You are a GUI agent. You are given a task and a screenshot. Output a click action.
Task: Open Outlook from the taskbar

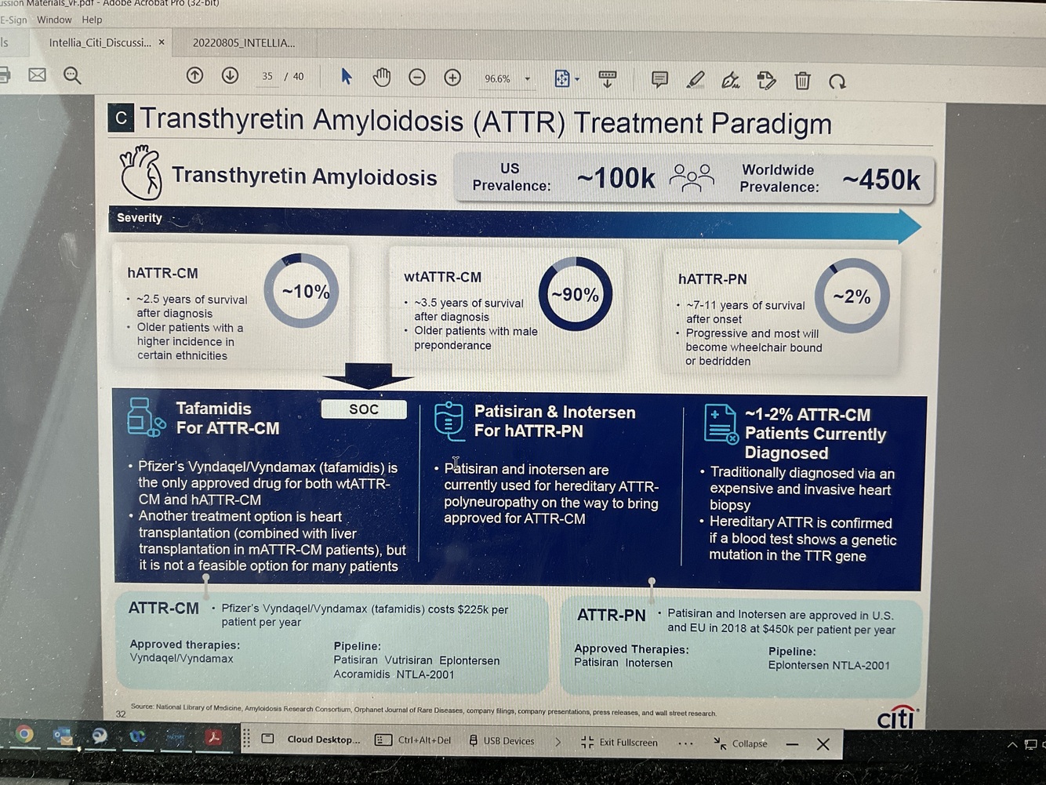point(63,736)
